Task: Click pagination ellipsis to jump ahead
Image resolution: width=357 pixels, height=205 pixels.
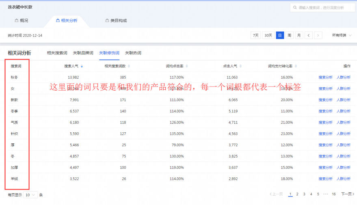Action: click(x=326, y=194)
